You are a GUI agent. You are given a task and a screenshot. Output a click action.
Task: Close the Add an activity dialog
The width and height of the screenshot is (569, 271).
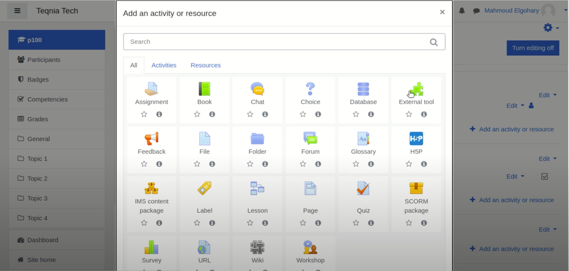pyautogui.click(x=442, y=12)
